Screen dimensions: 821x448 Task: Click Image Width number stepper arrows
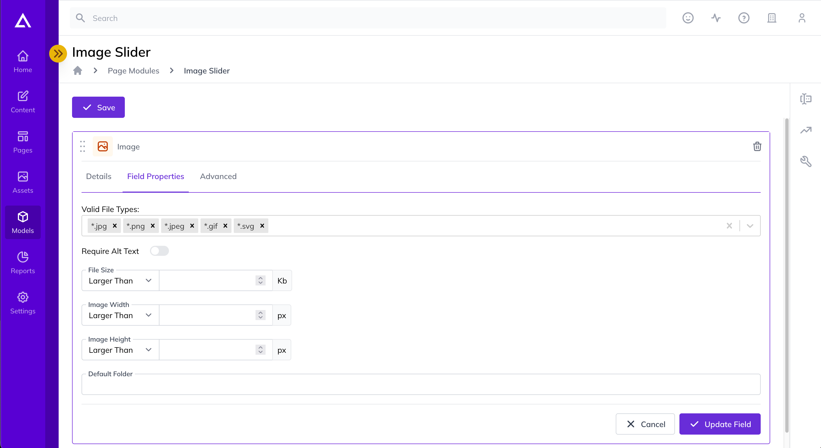260,315
